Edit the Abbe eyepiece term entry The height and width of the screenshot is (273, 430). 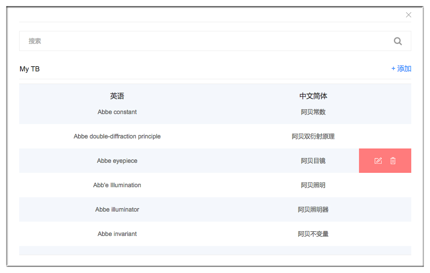pyautogui.click(x=378, y=161)
